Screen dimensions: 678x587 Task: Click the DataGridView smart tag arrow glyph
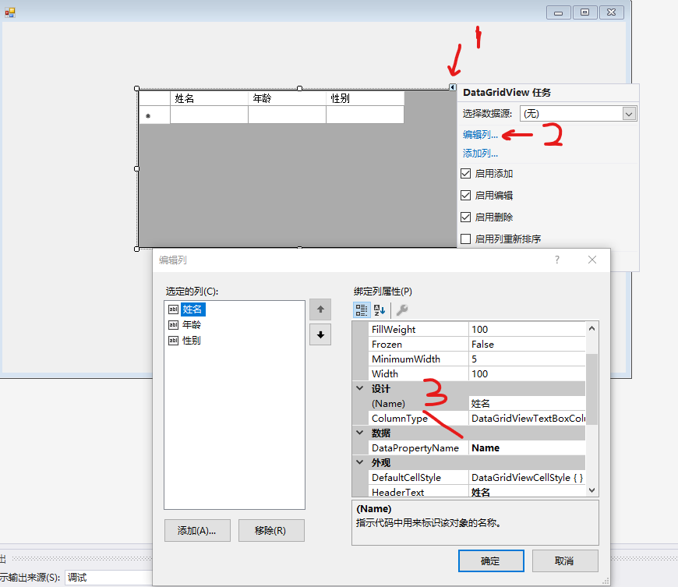point(453,87)
